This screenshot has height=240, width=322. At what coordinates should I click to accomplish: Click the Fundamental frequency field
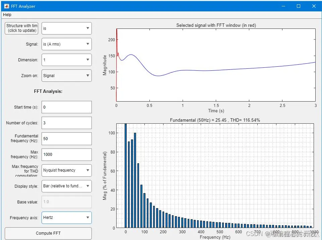(67, 139)
